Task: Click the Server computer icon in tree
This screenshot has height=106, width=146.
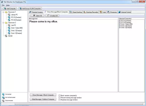Action: click(6, 36)
